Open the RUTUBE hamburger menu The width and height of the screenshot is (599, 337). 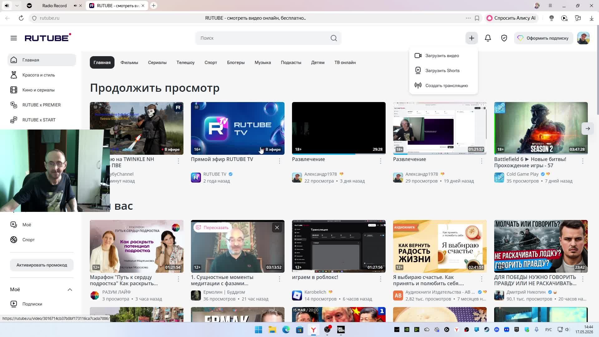tap(13, 38)
